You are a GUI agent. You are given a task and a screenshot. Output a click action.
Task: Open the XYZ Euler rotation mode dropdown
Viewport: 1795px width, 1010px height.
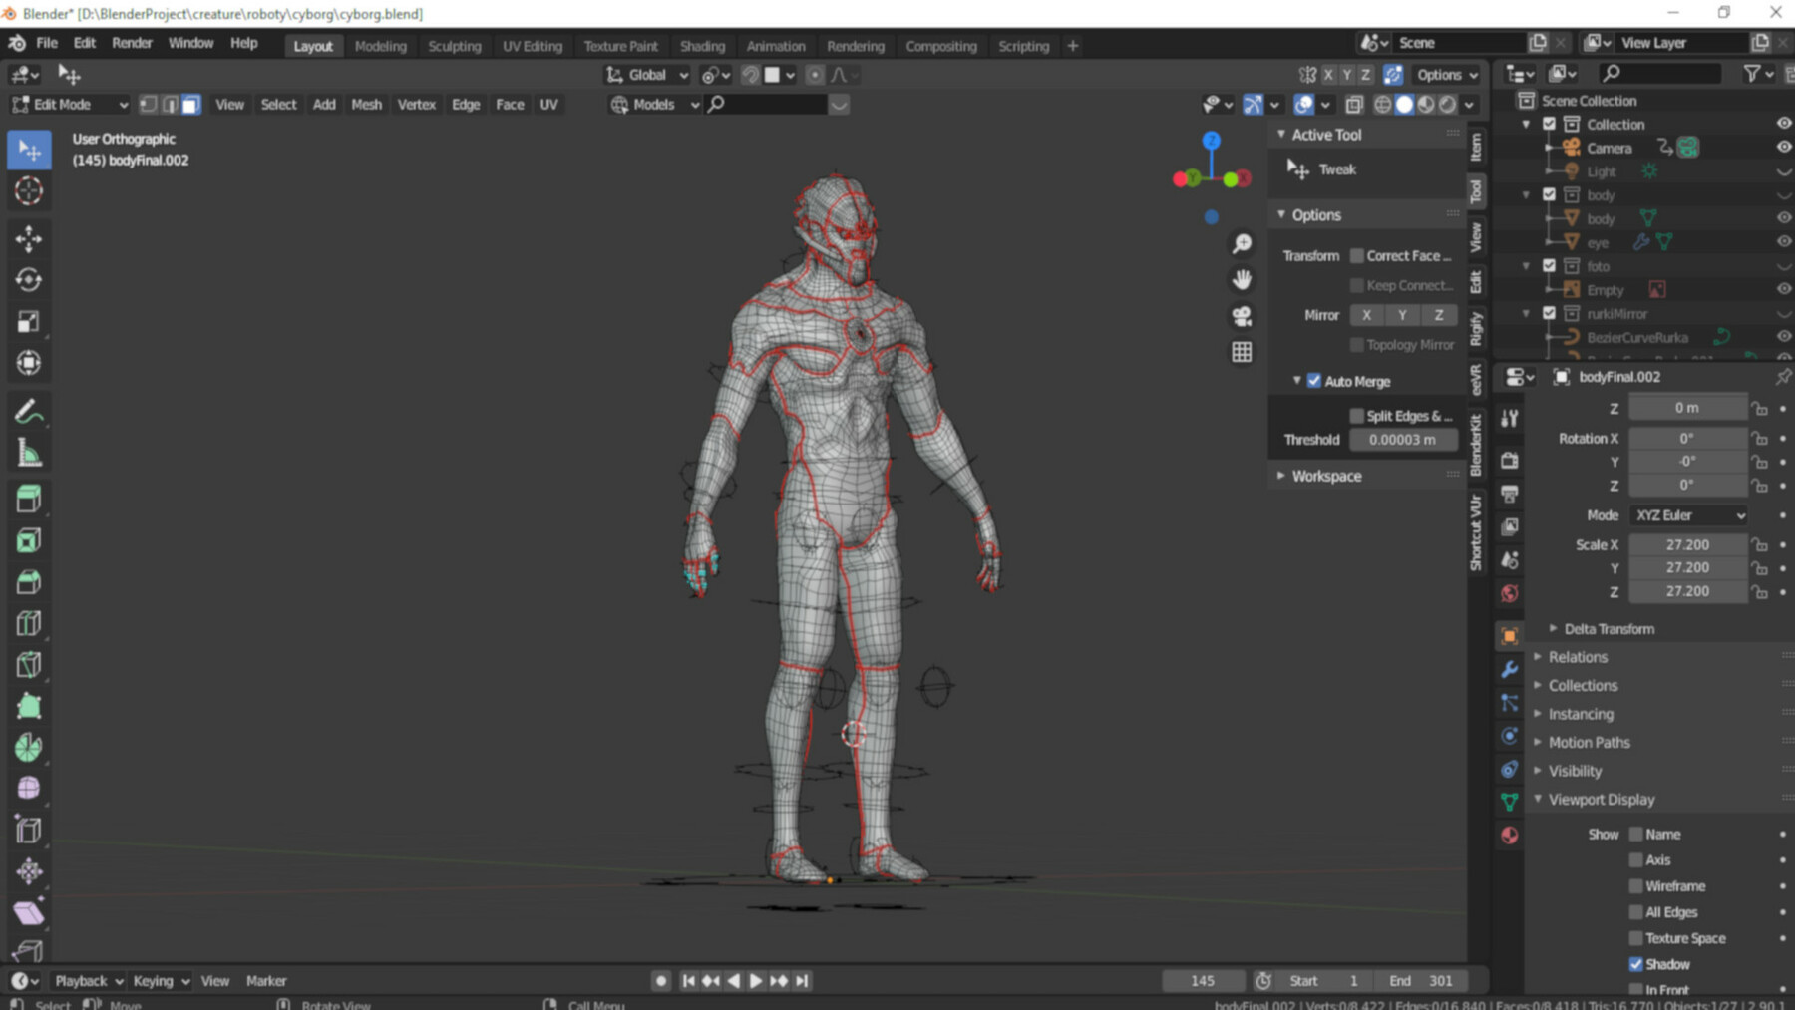pyautogui.click(x=1687, y=515)
